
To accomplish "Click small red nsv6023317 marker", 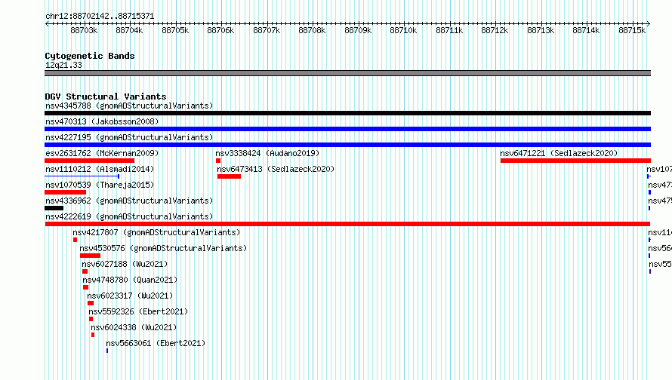I will 91,303.
